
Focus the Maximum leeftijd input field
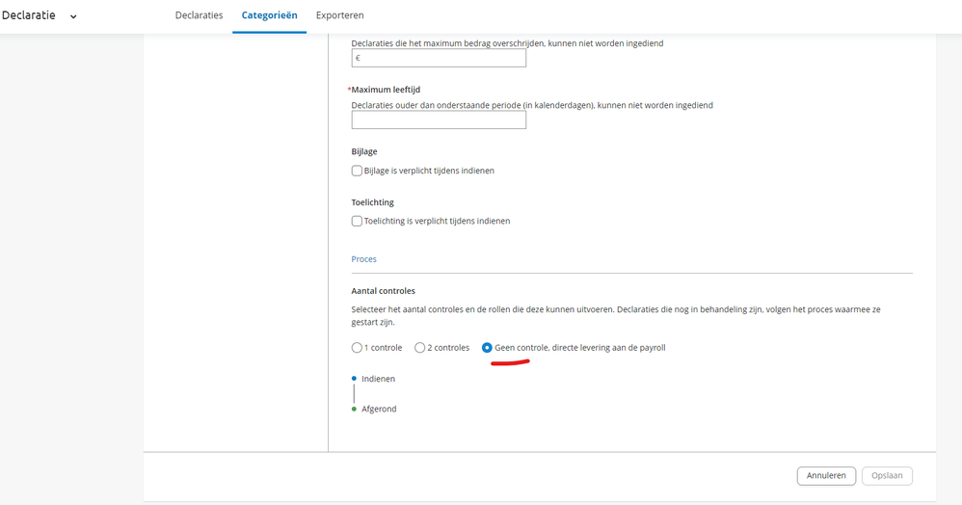click(x=439, y=120)
